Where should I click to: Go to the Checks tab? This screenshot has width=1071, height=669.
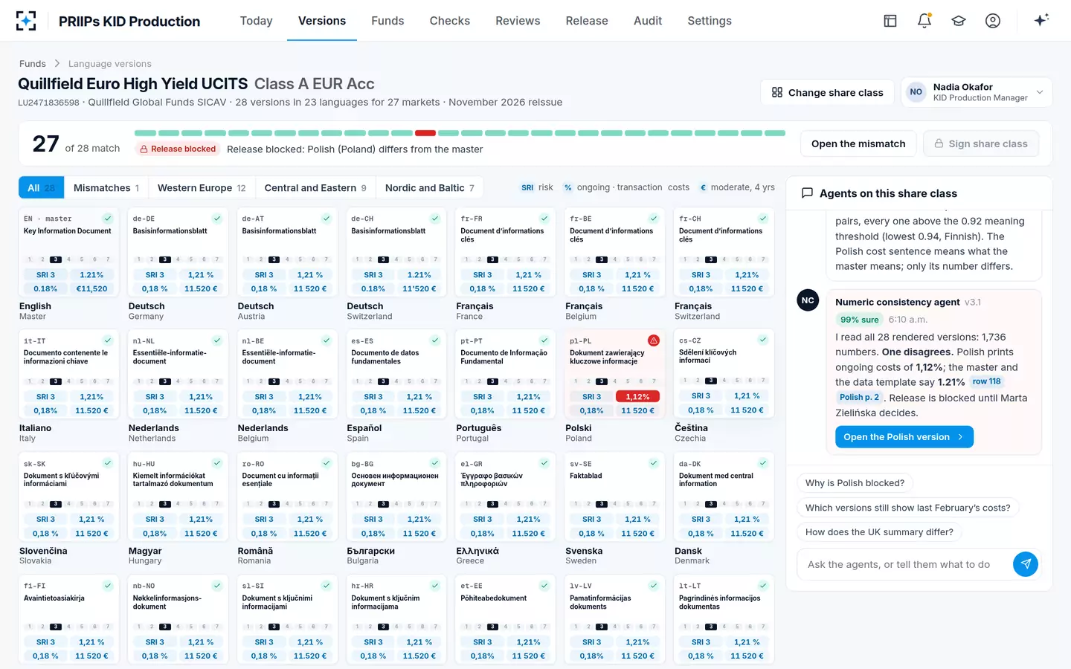point(450,21)
